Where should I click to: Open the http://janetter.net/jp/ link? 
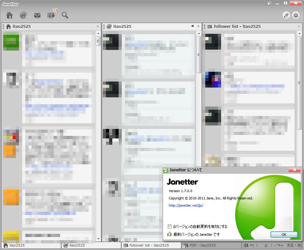[x=186, y=205]
